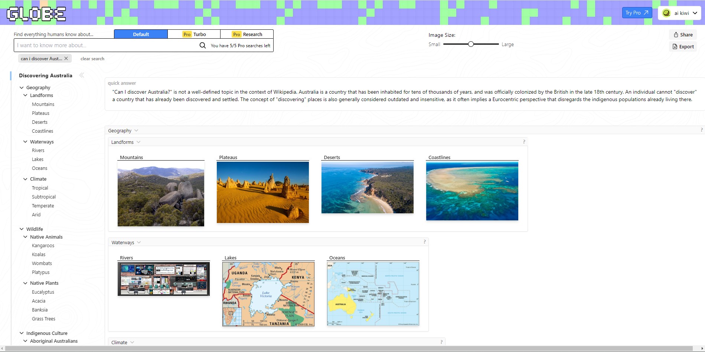Select the Pro Research mode tab
The image size is (705, 352).
click(x=247, y=34)
